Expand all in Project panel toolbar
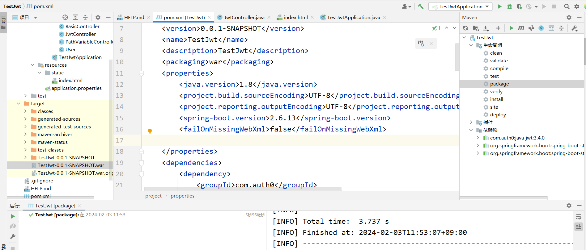This screenshot has height=250, width=586. 75,17
